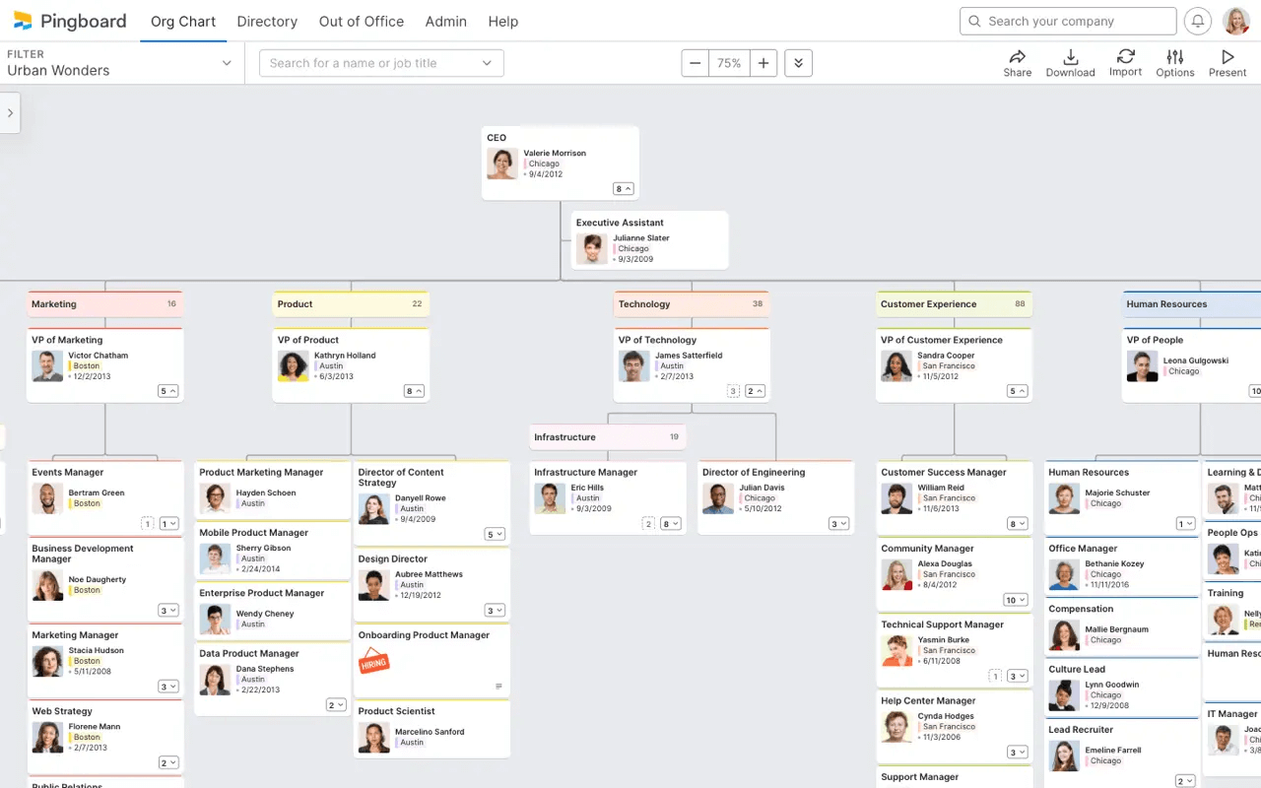Open the Help menu

click(503, 21)
